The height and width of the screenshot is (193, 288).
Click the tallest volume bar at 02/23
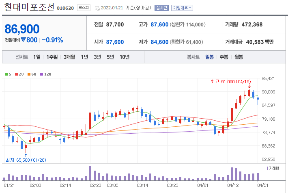tap(90, 173)
